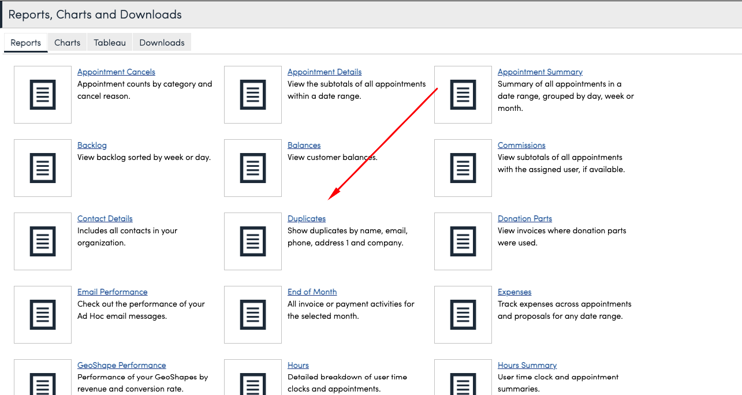The height and width of the screenshot is (395, 742).
Task: Open the Contact Details link
Action: tap(105, 219)
